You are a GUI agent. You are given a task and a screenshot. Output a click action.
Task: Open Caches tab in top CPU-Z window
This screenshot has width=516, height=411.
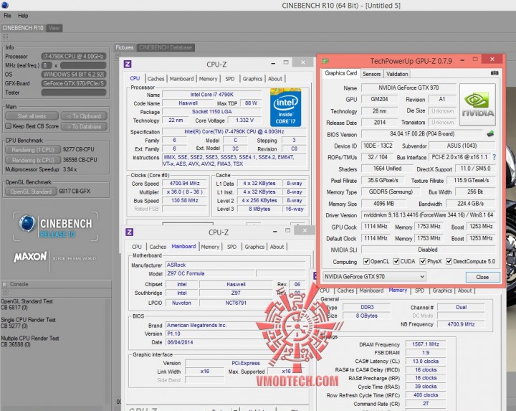[x=156, y=79]
